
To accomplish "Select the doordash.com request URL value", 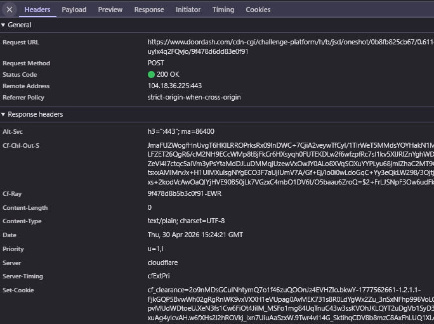I will (291, 47).
